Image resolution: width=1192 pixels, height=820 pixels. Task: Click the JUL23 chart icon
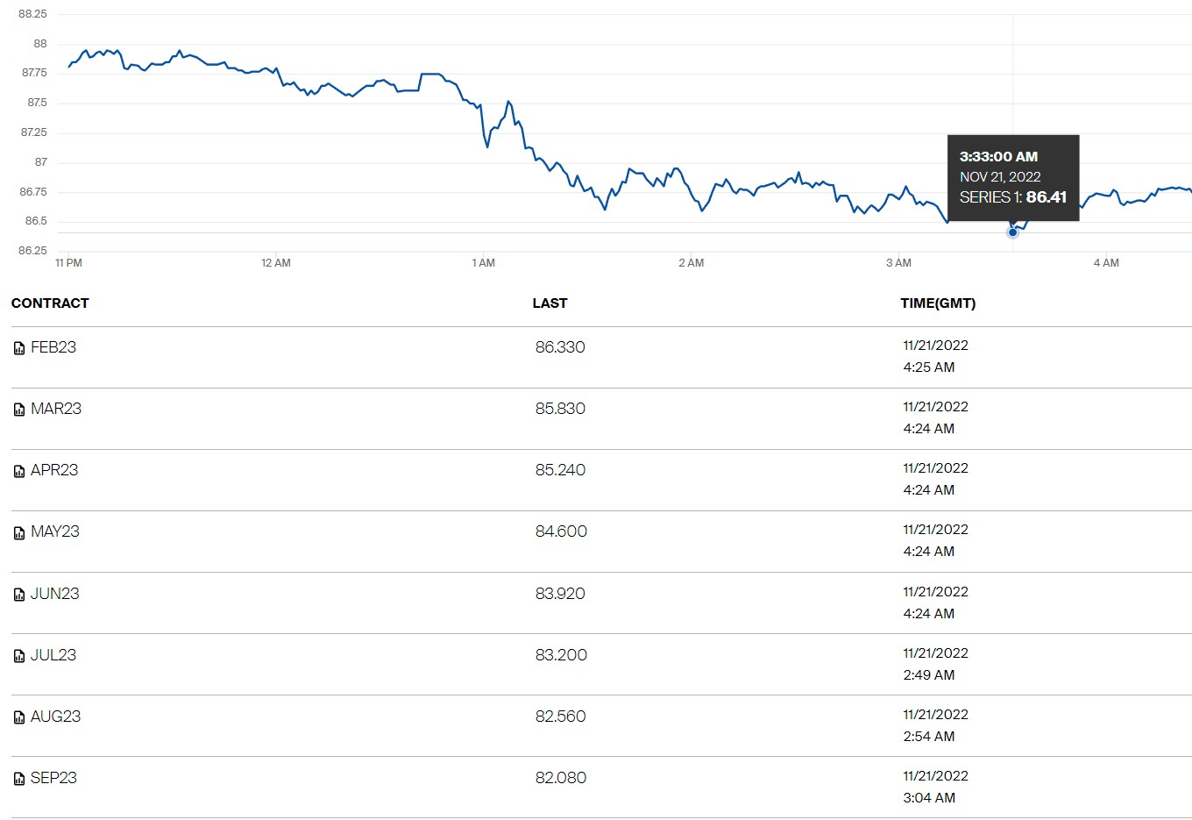point(19,656)
